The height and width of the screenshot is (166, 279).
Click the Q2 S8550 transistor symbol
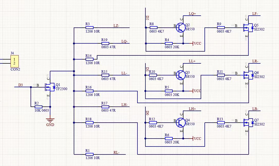(x=181, y=27)
